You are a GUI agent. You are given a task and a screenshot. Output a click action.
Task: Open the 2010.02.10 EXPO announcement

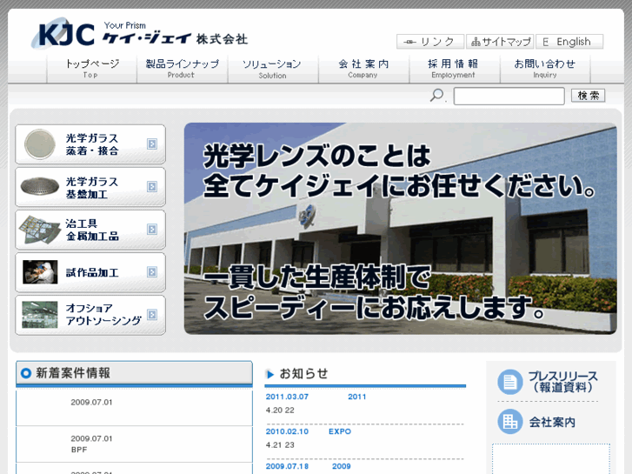(x=309, y=431)
